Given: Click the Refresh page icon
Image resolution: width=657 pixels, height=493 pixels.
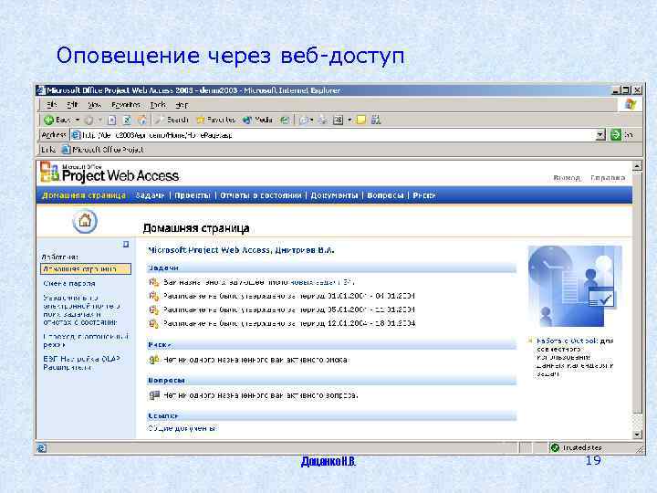Looking at the screenshot, I should [x=127, y=121].
